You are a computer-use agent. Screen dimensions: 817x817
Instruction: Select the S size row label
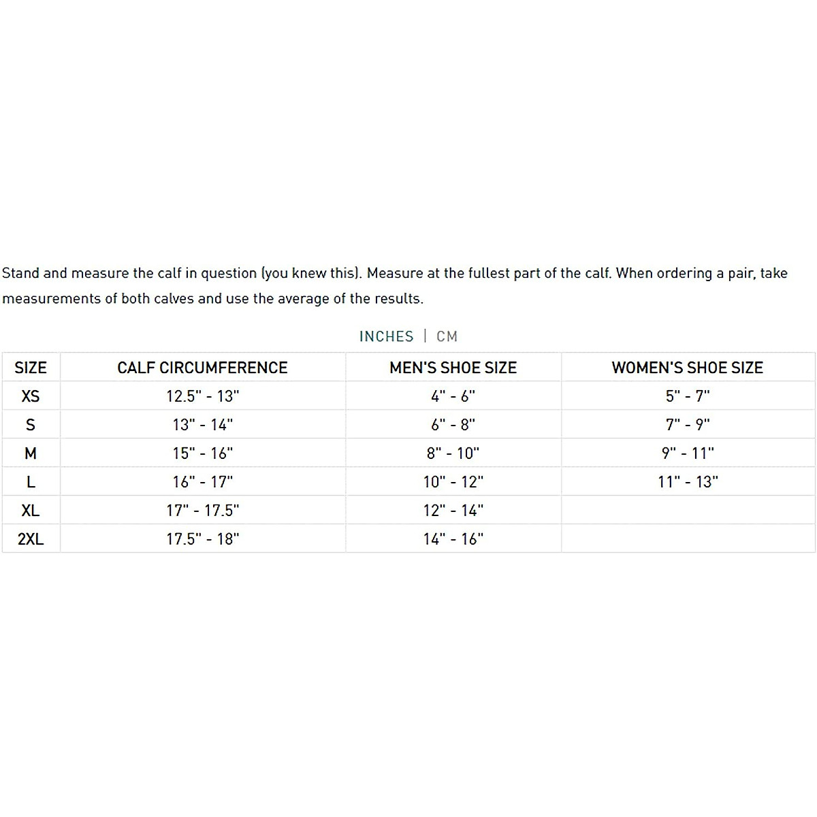31,425
